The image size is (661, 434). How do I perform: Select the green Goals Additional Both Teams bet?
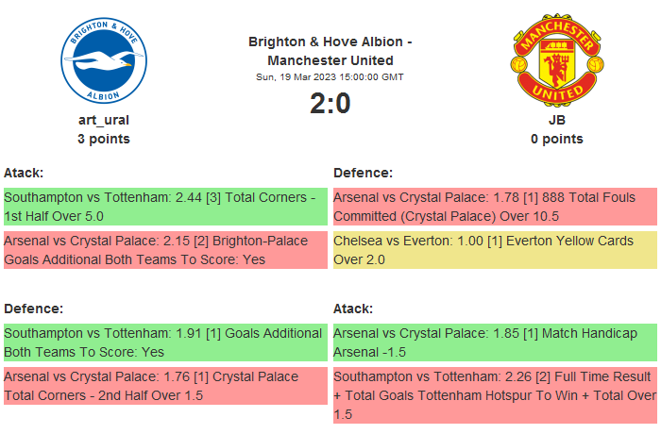pos(165,342)
